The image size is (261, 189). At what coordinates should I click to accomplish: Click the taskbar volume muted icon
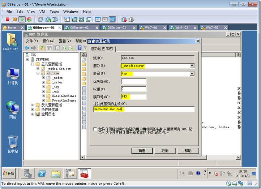point(216,173)
